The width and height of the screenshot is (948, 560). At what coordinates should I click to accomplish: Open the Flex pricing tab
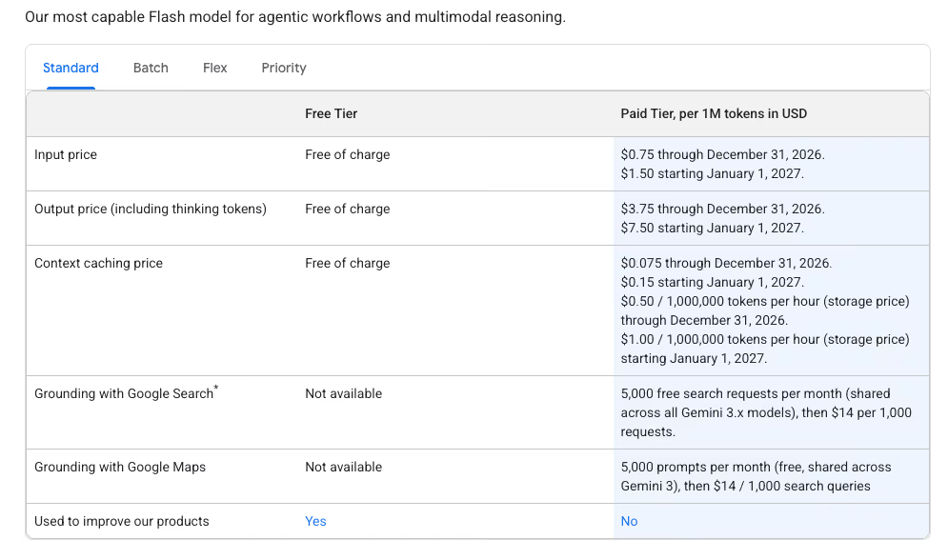click(x=214, y=68)
